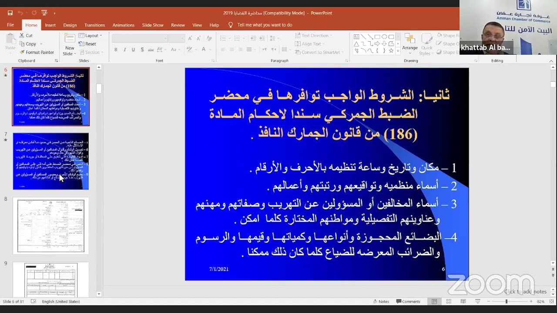Expand the Copy options arrow

[41, 44]
